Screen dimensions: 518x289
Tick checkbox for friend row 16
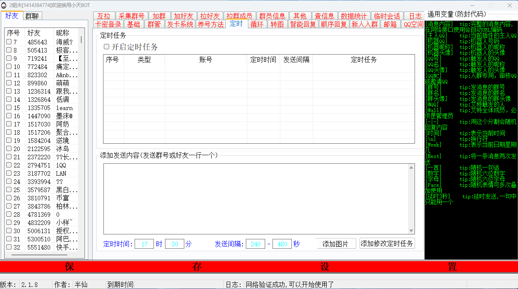coord(9,116)
